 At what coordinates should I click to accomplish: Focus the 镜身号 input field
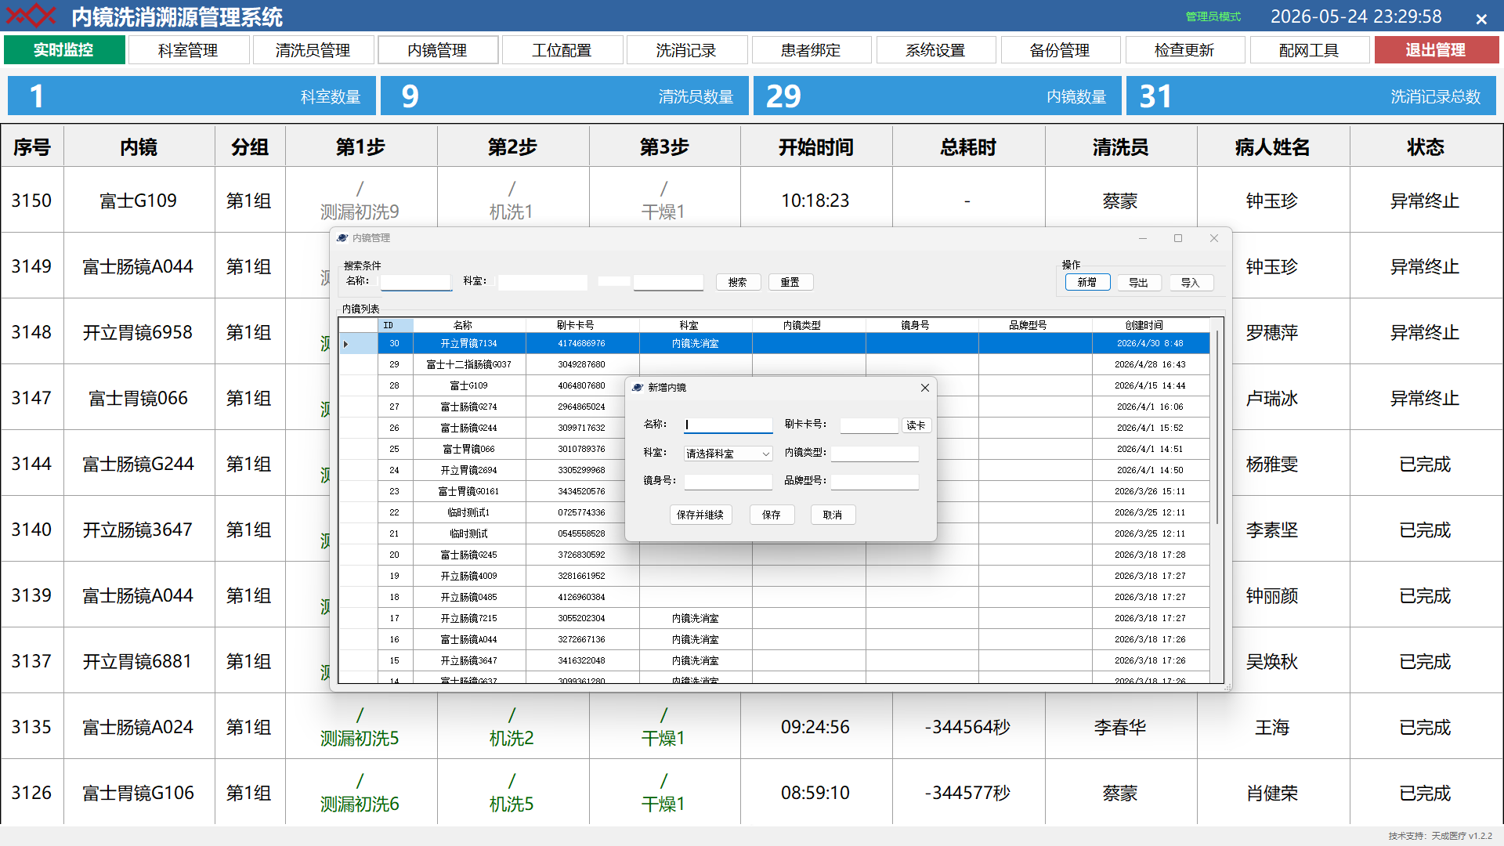point(728,482)
